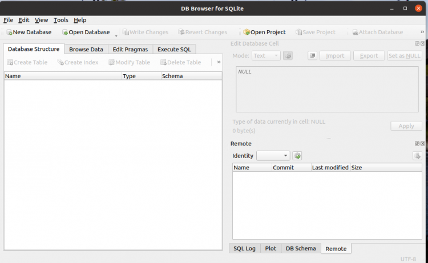Expand the main toolbar overflow chevron
The height and width of the screenshot is (263, 428).
coord(422,32)
